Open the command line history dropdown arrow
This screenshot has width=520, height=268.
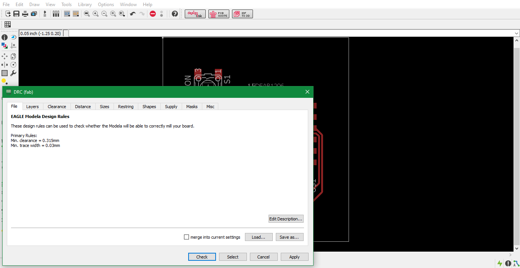tap(517, 33)
